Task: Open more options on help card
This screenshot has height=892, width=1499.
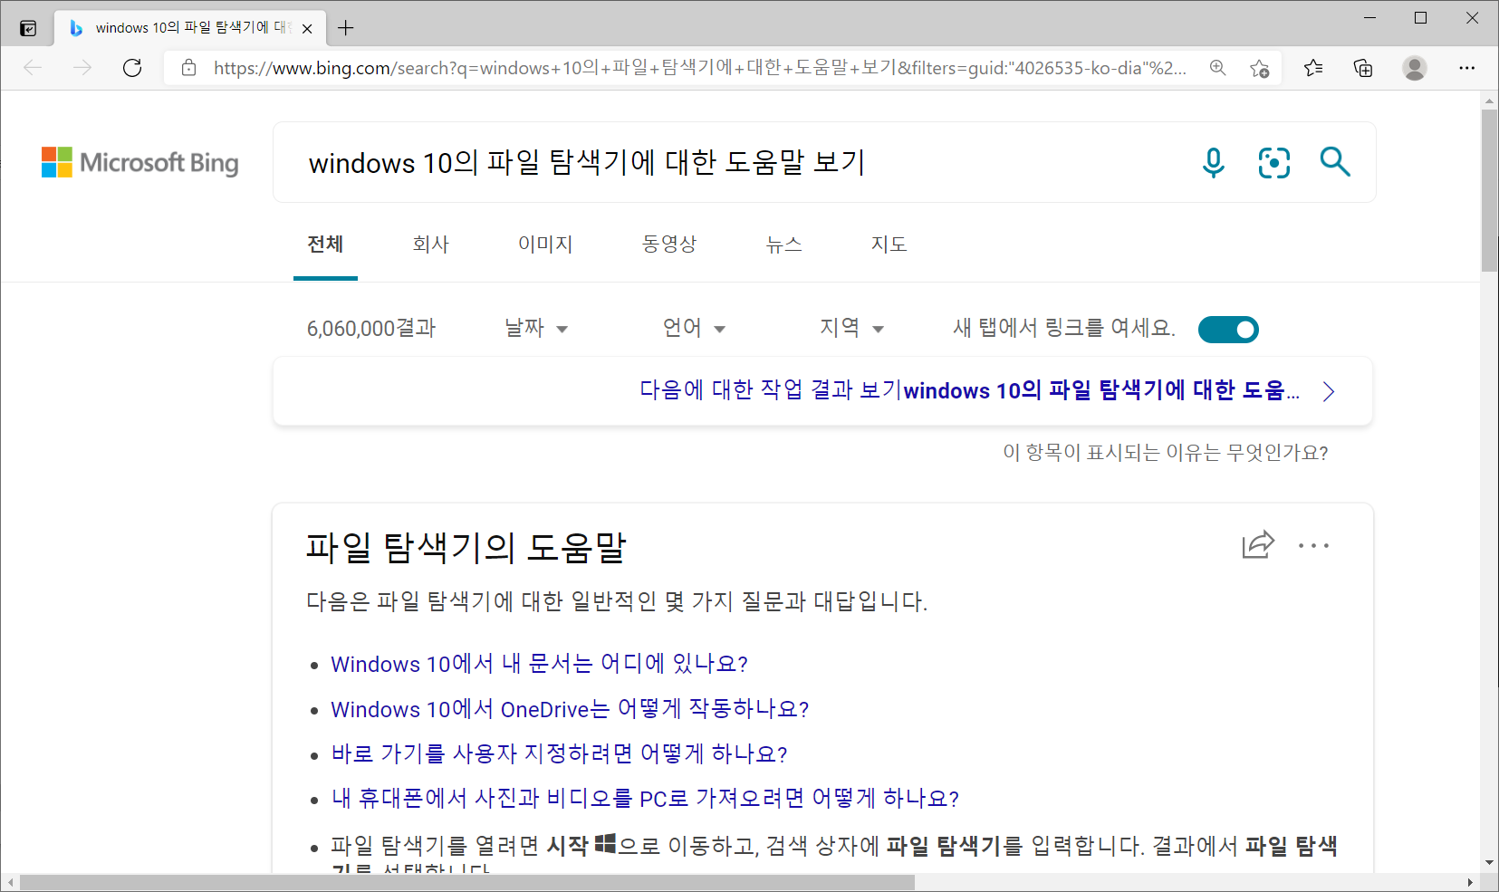Action: pos(1313,545)
